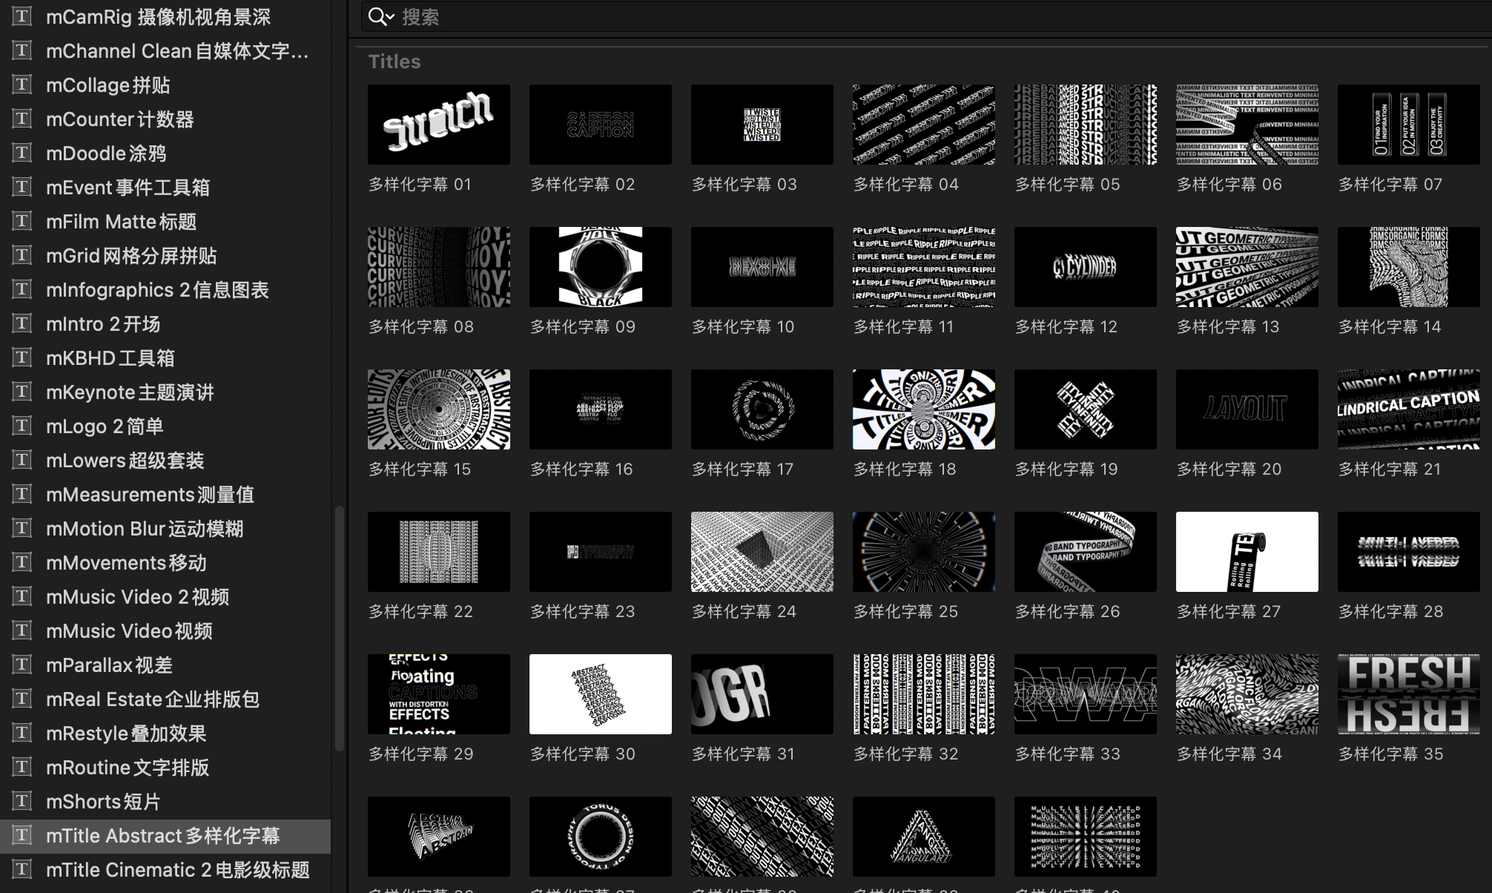The height and width of the screenshot is (893, 1492).
Task: Focus the 搜索 search field
Action: coord(927,16)
